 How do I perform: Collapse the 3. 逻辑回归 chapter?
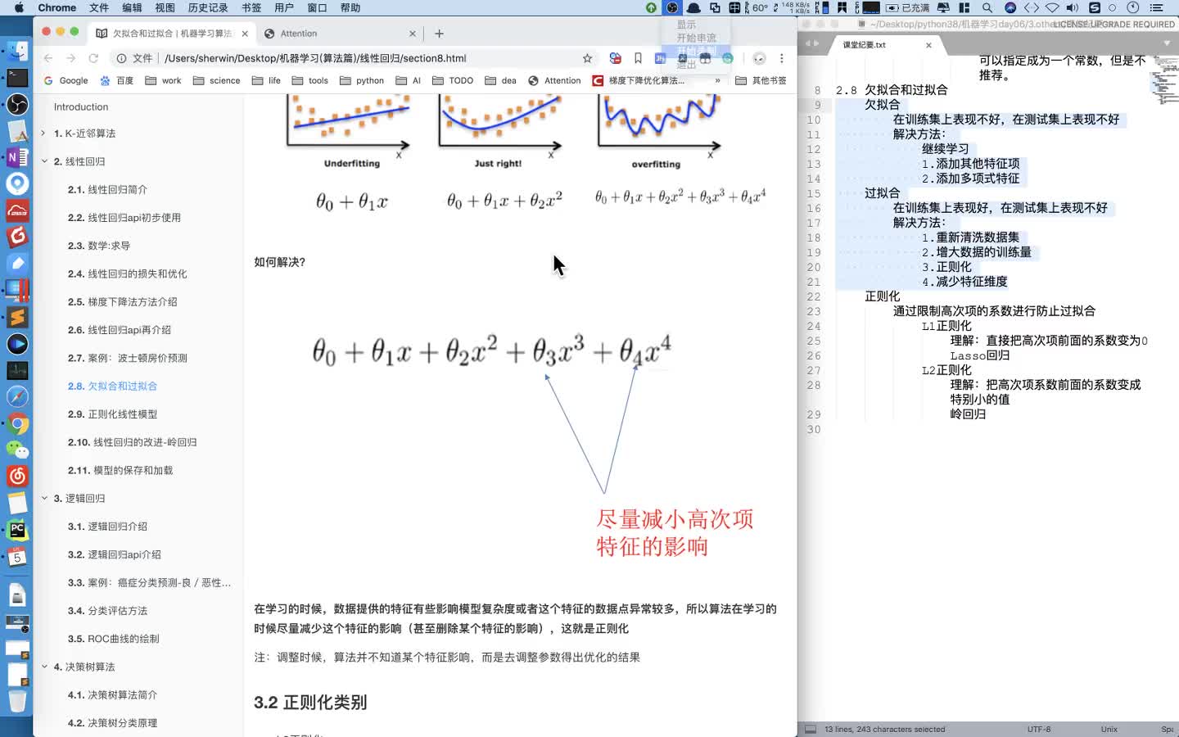(x=43, y=498)
